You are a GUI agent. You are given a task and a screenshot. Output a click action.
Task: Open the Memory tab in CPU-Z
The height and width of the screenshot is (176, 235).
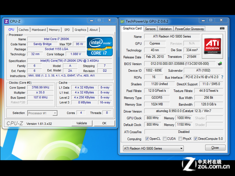click(54, 30)
